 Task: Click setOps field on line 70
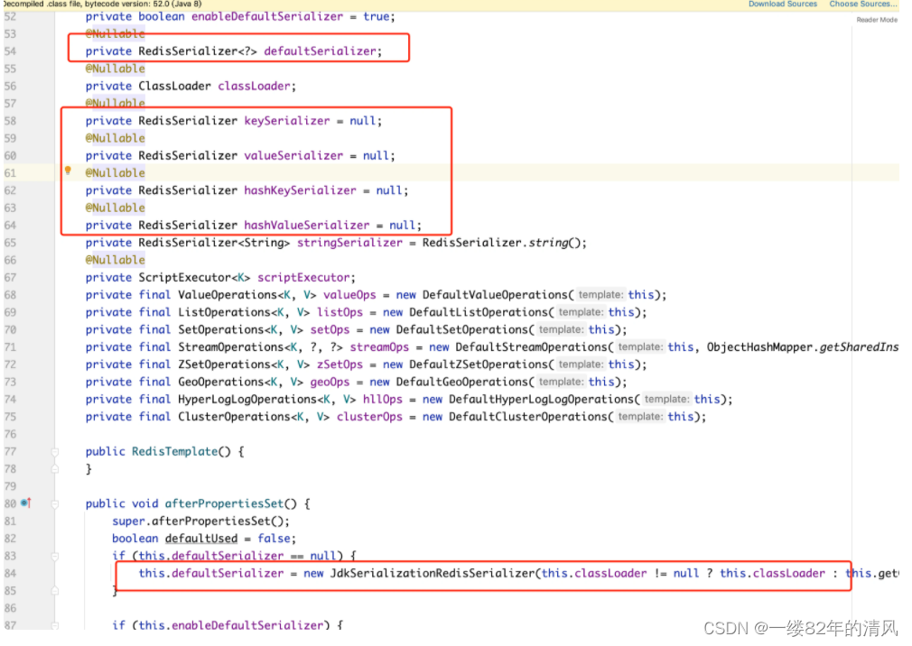pos(330,330)
